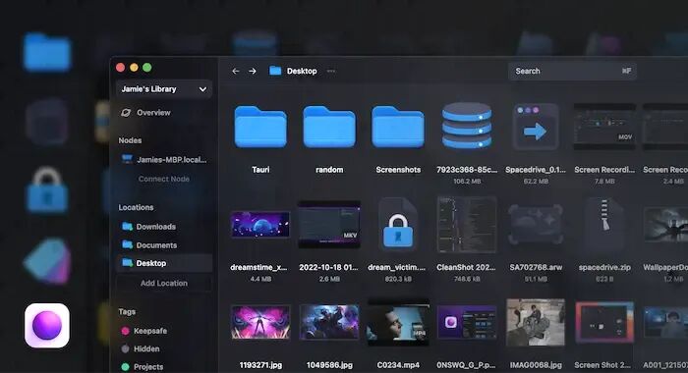The width and height of the screenshot is (688, 373).
Task: Click the blue lock icon on desktop background
Action: tap(47, 189)
